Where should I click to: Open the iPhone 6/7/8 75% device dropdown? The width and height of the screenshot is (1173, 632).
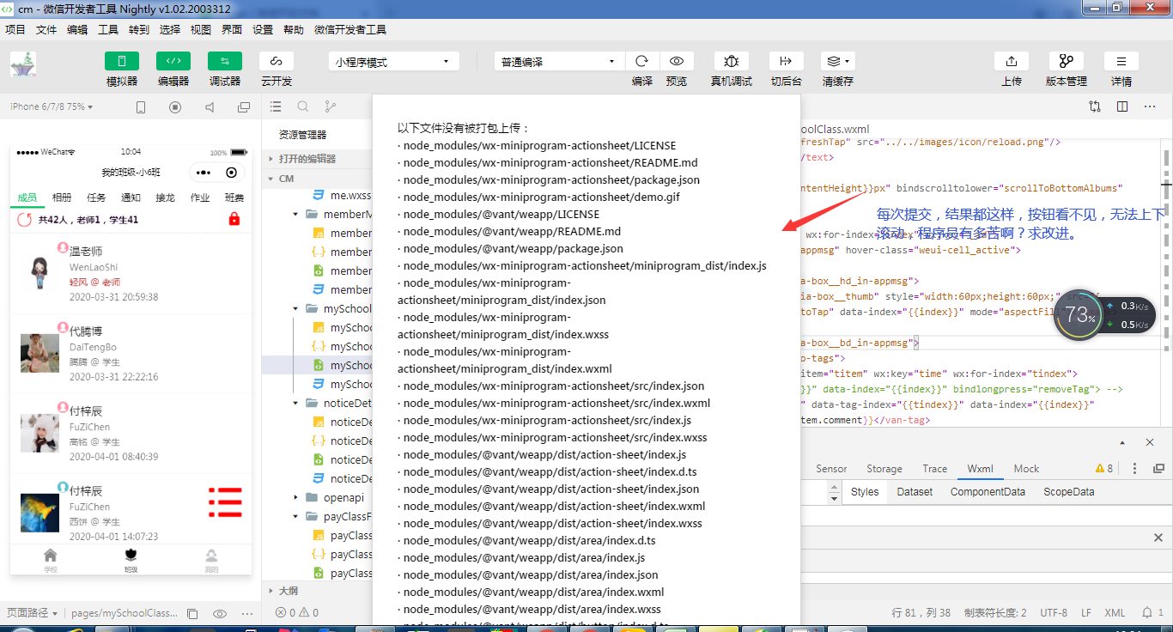[52, 106]
